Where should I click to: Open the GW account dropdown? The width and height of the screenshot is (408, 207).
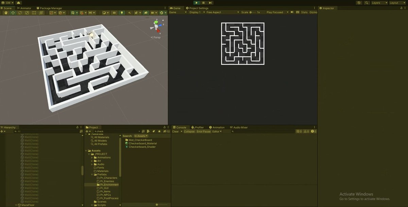click(x=8, y=3)
